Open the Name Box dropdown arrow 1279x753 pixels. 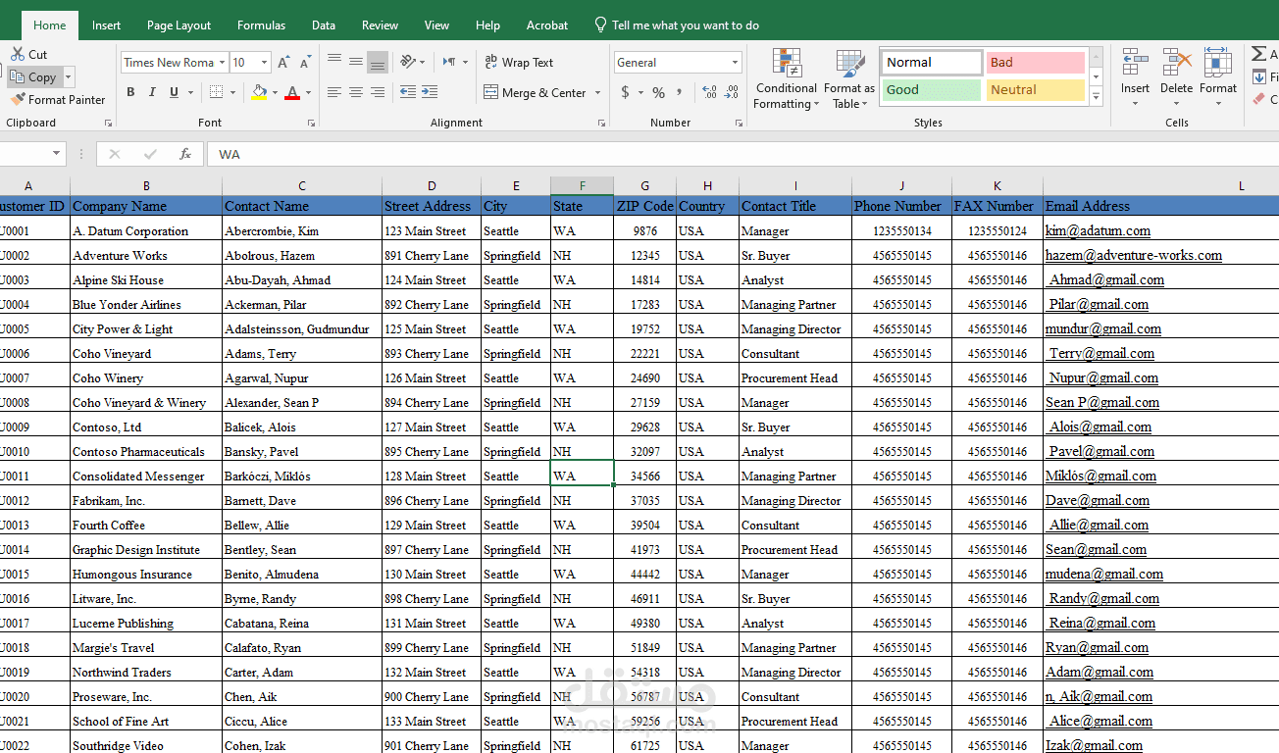click(56, 154)
